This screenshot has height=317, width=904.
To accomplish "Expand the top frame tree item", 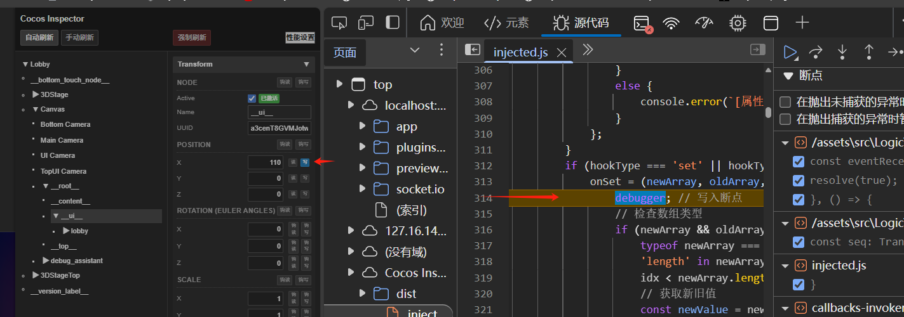I will (x=339, y=84).
